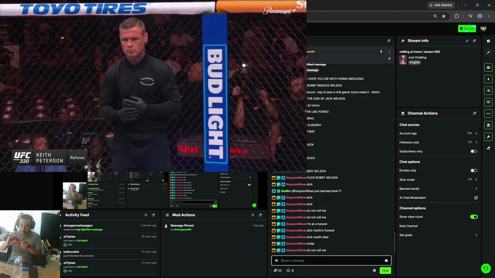Click the sidebar three-dots cluster icon
Image resolution: width=495 pixels, height=278 pixels.
point(488,148)
